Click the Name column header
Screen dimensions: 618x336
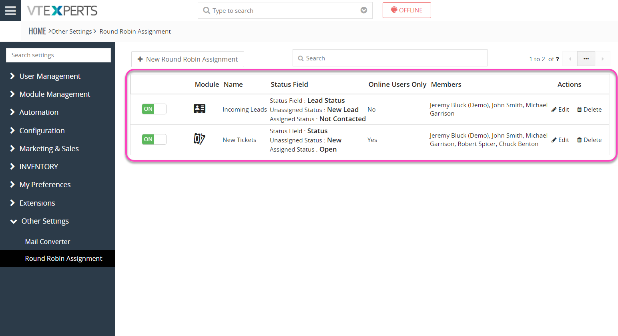(x=233, y=84)
